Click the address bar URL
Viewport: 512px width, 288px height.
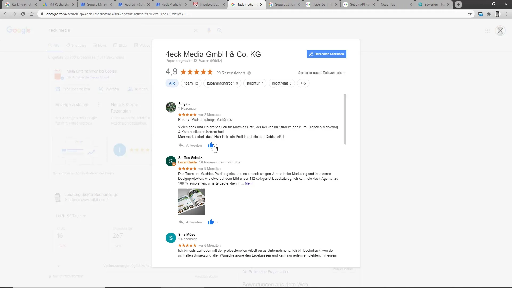coord(117,14)
